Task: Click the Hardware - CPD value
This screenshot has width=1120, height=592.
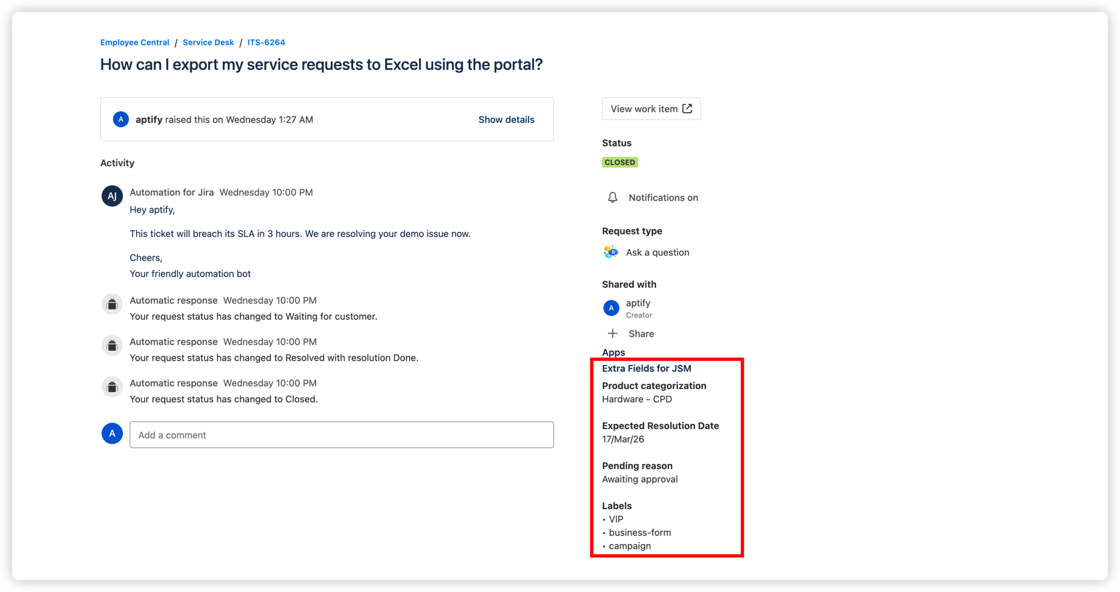Action: click(x=637, y=399)
